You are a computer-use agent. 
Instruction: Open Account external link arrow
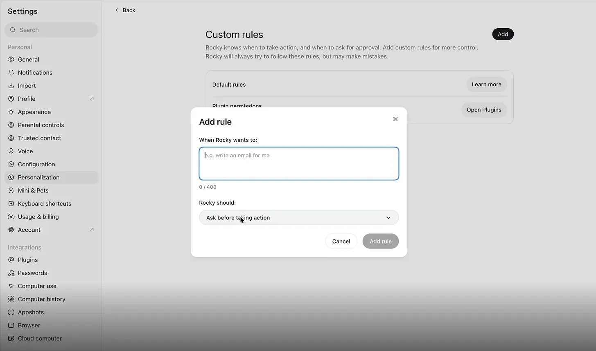point(92,230)
